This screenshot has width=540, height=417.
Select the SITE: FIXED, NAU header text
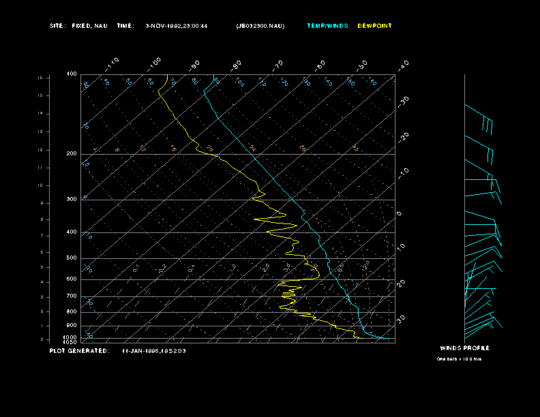(78, 26)
